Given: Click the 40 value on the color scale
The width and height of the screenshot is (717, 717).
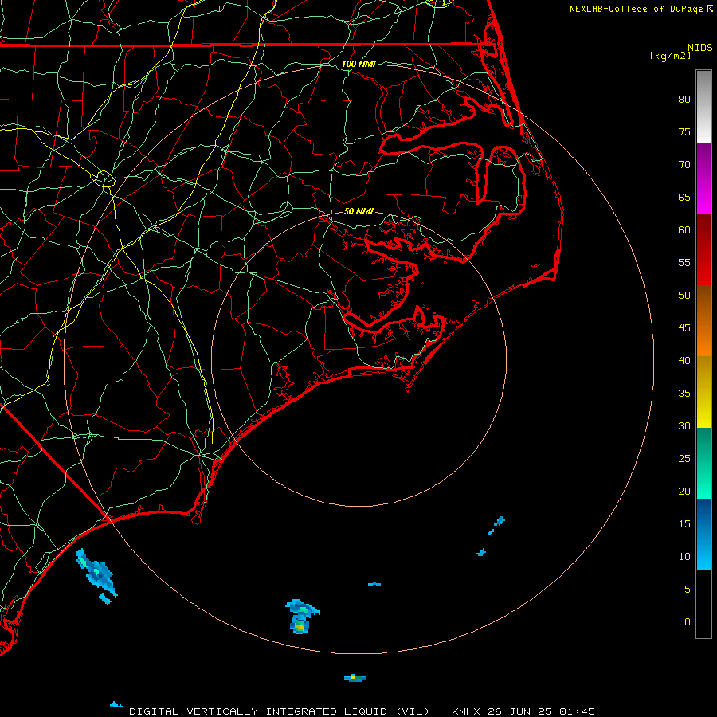Looking at the screenshot, I should (684, 361).
